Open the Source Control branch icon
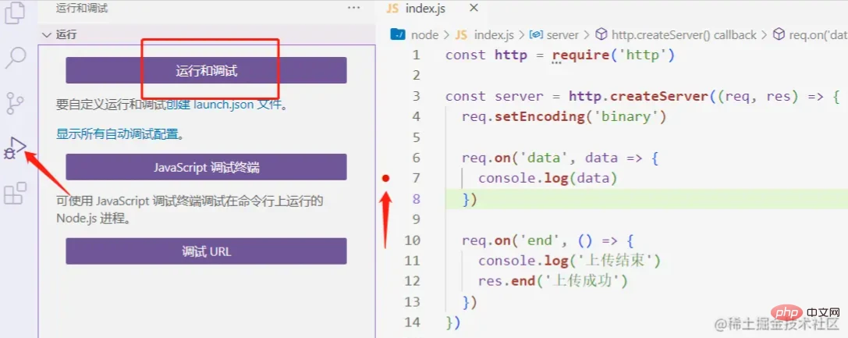 15,103
